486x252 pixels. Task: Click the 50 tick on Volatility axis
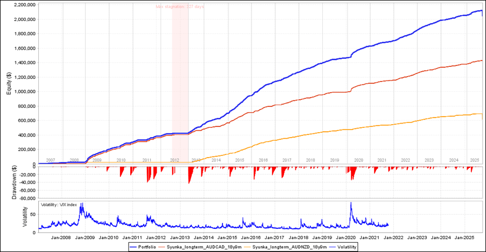[33, 214]
